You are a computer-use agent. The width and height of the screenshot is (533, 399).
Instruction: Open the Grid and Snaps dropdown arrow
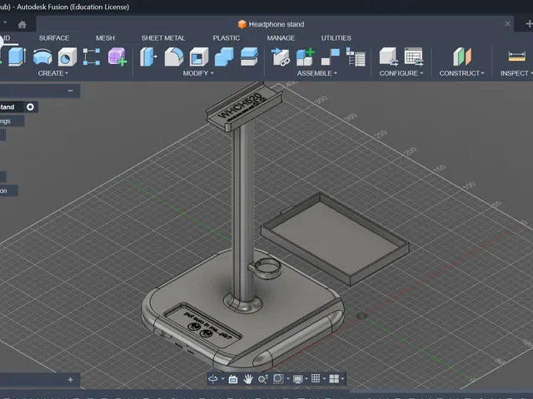pyautogui.click(x=324, y=379)
